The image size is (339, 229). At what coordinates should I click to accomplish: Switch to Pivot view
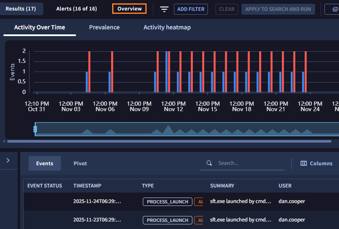pos(80,163)
